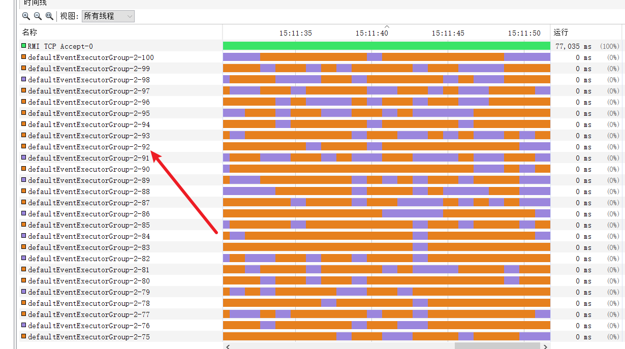Click the fit-to-width zoom icon
The width and height of the screenshot is (625, 349).
(x=49, y=16)
